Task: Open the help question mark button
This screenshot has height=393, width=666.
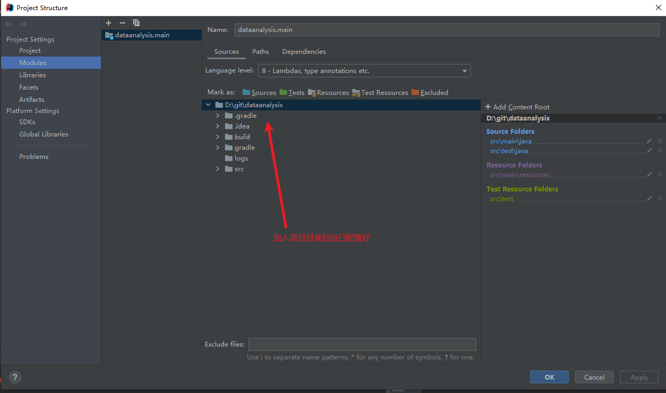Action: click(x=16, y=377)
